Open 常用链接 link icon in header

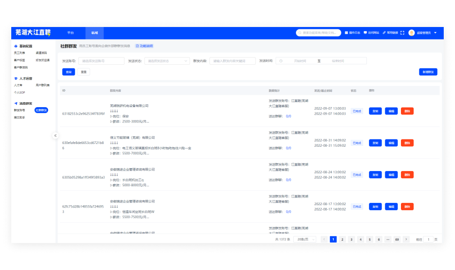(384, 33)
